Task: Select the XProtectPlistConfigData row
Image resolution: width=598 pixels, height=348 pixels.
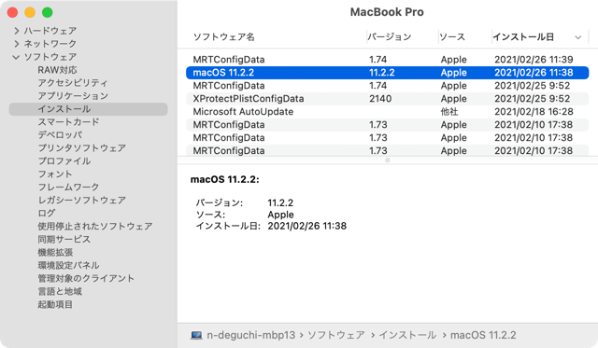Action: tap(387, 99)
